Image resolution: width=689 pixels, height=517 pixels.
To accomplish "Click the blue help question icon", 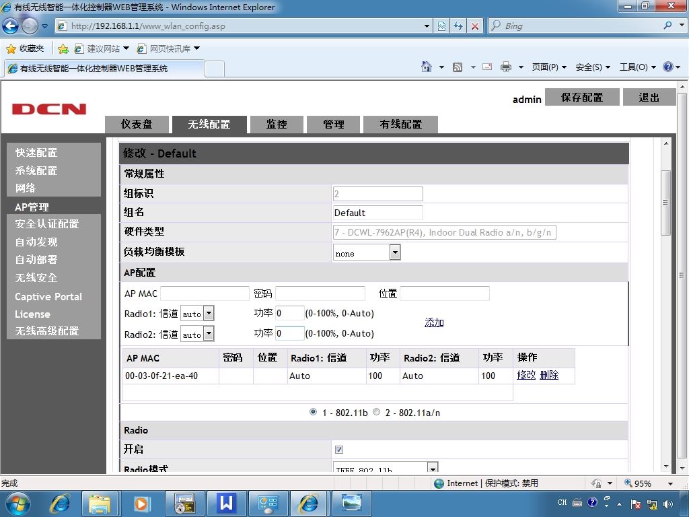I will tap(668, 67).
